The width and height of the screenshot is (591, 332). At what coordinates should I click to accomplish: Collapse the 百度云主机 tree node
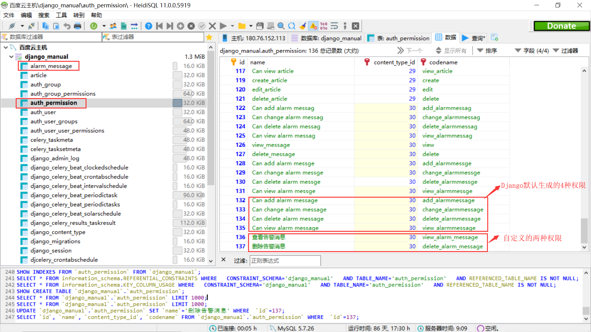6,47
